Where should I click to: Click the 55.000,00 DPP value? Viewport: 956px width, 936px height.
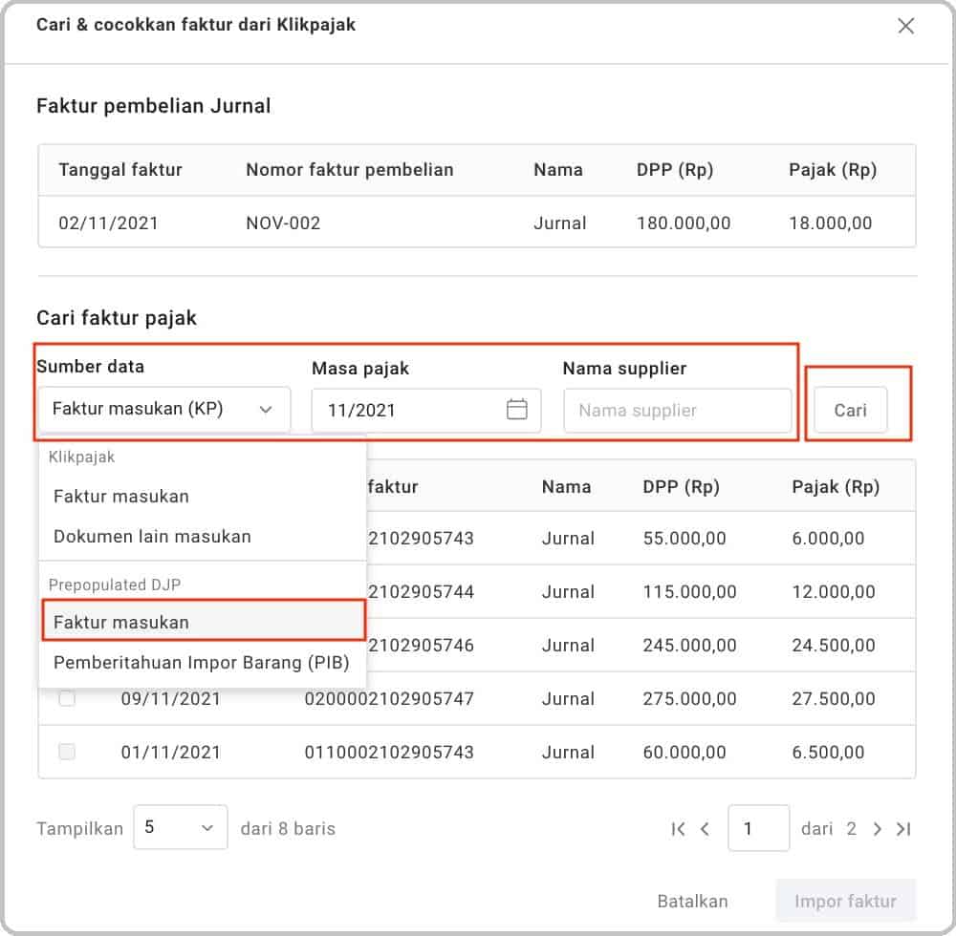pos(684,538)
